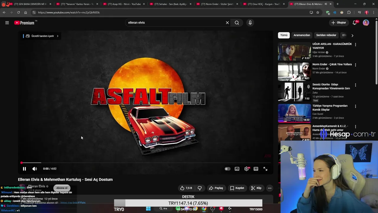Create a clip with the Klip button
378x213 pixels.
256,188
